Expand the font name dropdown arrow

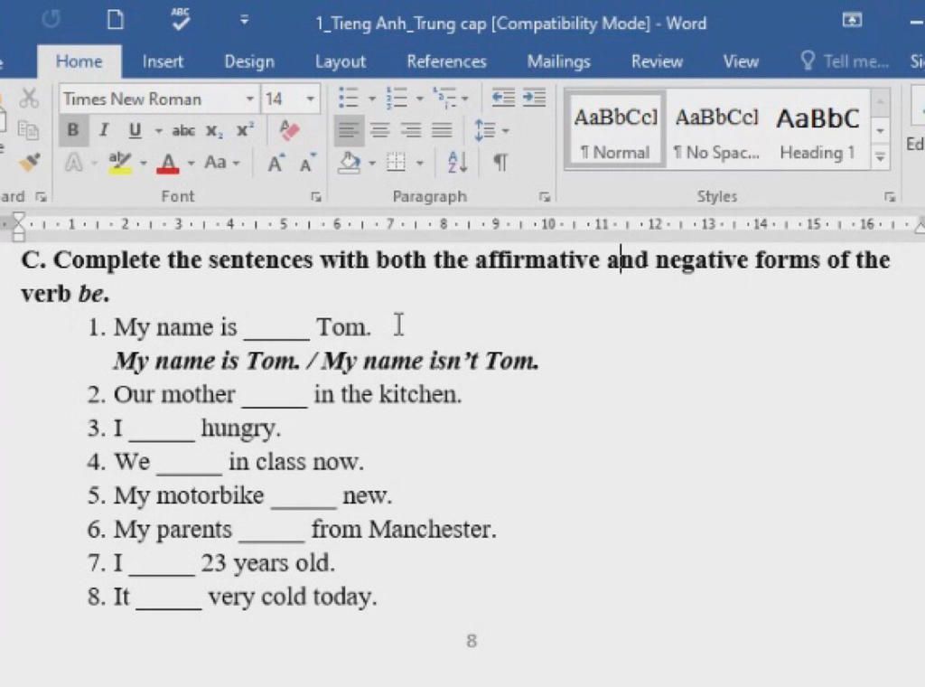[250, 99]
